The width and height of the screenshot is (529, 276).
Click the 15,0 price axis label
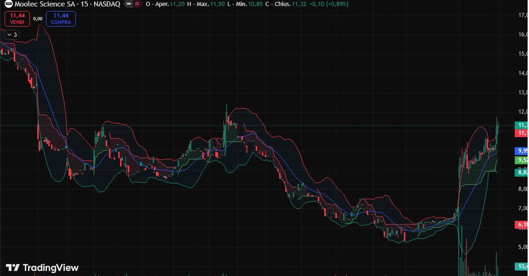(x=523, y=54)
